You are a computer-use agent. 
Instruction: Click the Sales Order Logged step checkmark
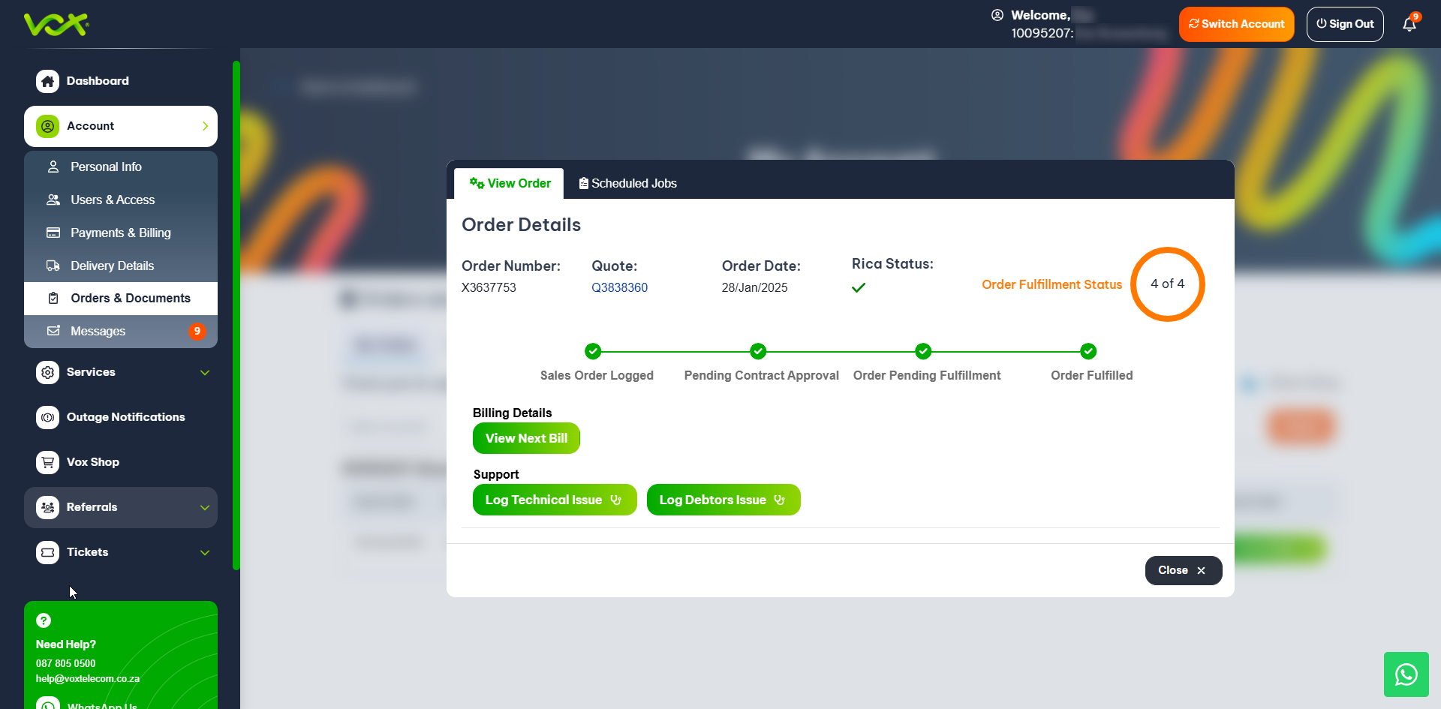point(593,351)
